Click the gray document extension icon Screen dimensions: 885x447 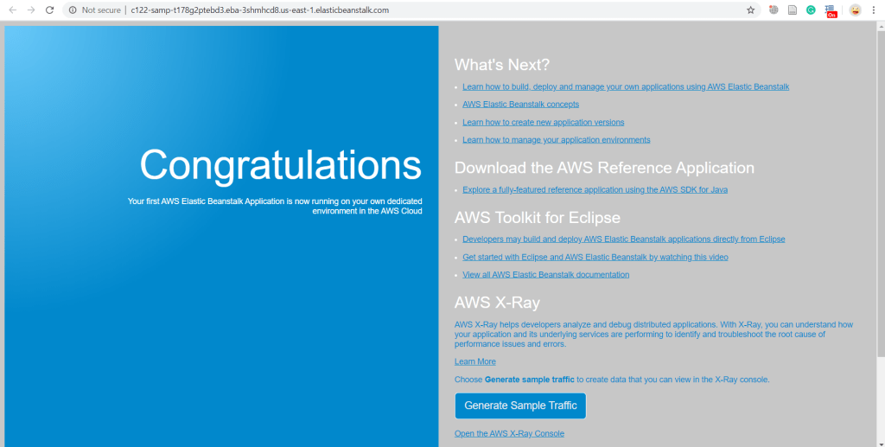[793, 10]
